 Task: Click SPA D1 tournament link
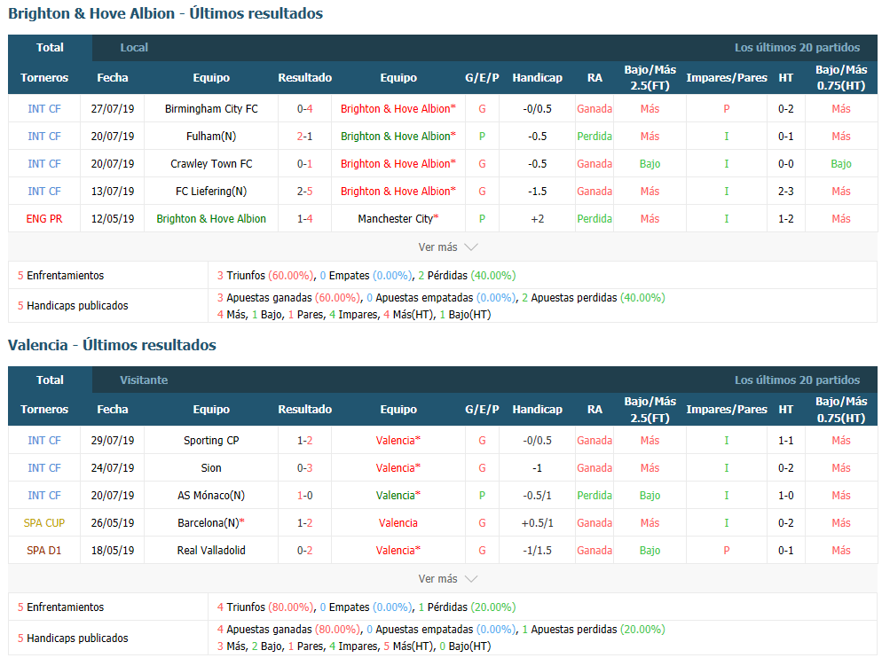tap(43, 551)
